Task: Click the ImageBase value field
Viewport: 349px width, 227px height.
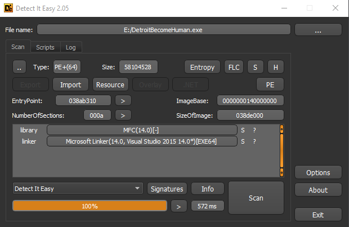Action: pyautogui.click(x=250, y=101)
